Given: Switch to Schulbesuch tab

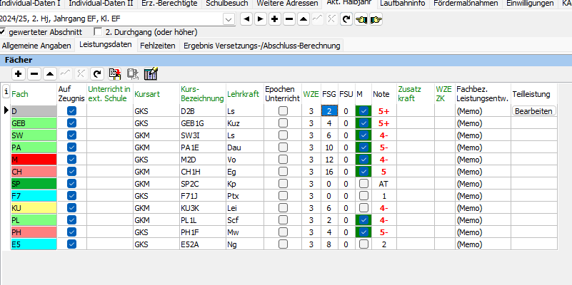Looking at the screenshot, I should click(227, 4).
